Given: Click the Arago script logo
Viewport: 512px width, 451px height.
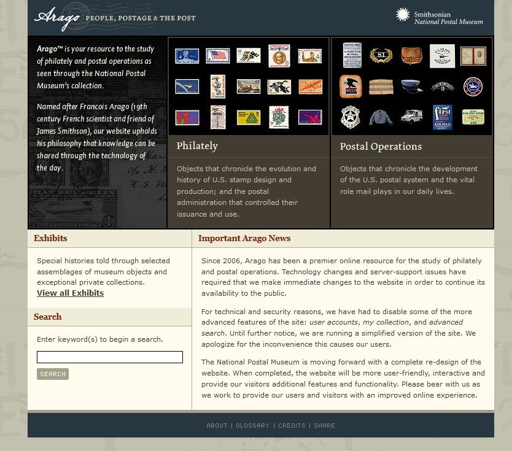Looking at the screenshot, I should click(x=57, y=18).
